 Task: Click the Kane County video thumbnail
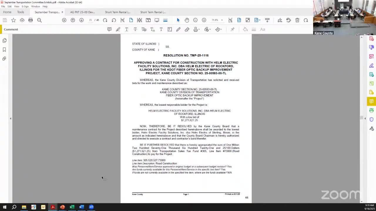(x=345, y=18)
